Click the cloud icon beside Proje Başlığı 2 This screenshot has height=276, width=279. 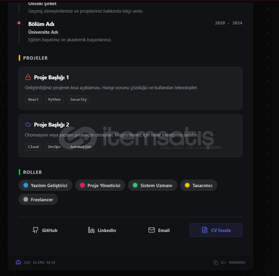28,124
